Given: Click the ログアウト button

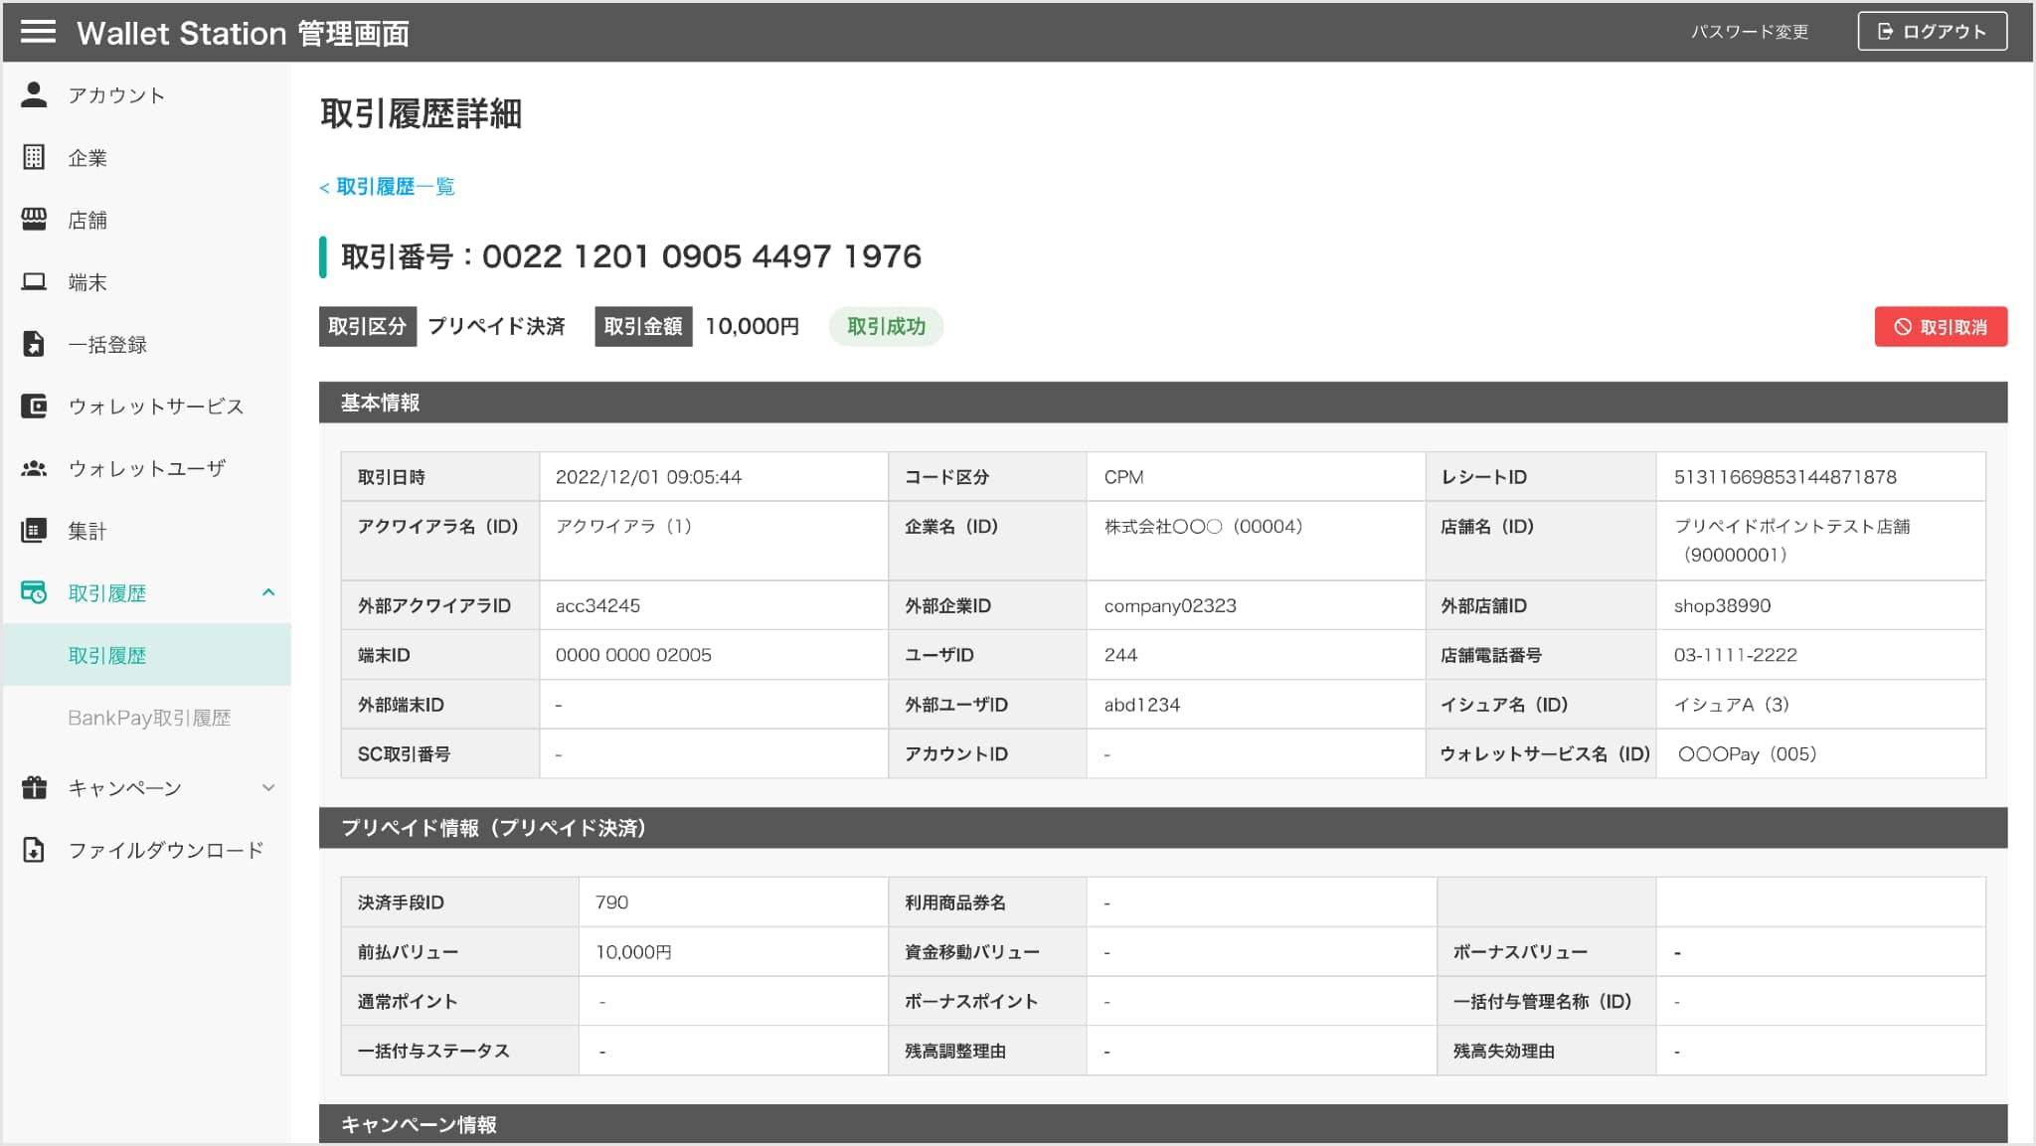Looking at the screenshot, I should 1932,32.
